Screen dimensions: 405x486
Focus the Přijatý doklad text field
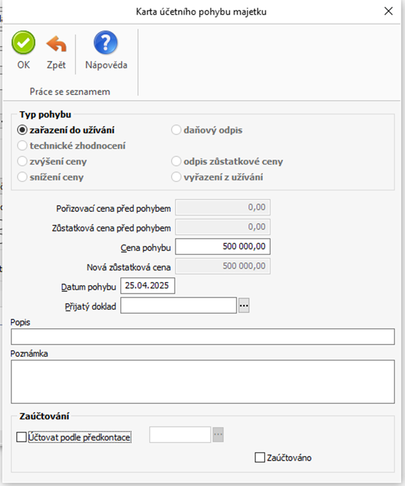[x=178, y=306]
